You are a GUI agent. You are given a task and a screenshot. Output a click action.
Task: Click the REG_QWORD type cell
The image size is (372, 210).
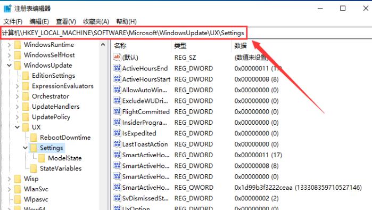(194, 188)
